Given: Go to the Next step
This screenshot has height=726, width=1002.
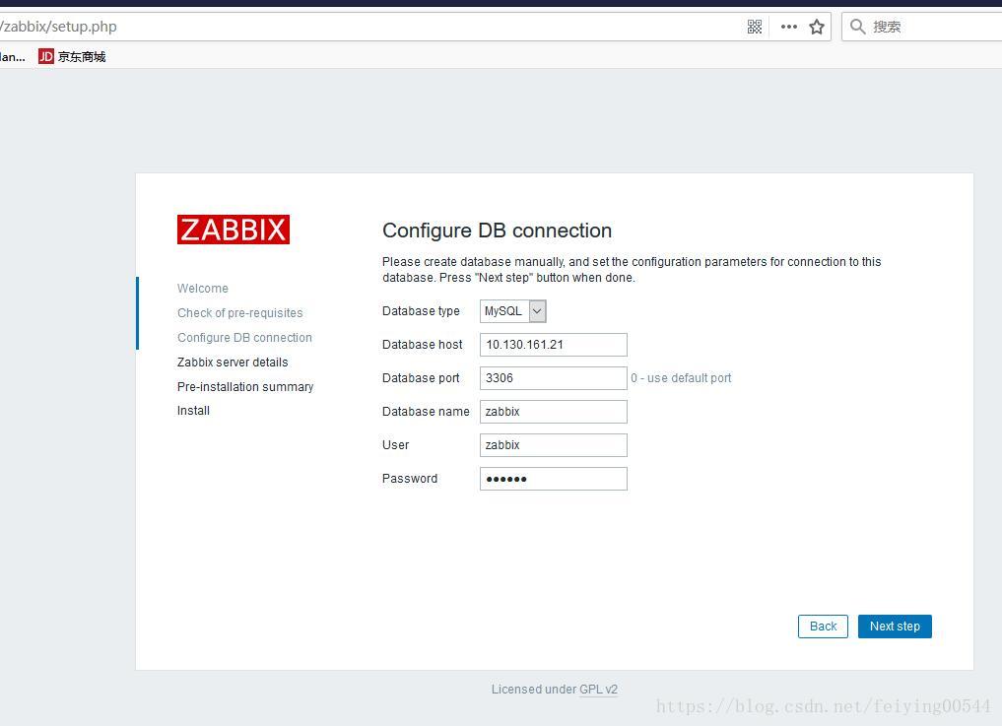Looking at the screenshot, I should tap(895, 627).
